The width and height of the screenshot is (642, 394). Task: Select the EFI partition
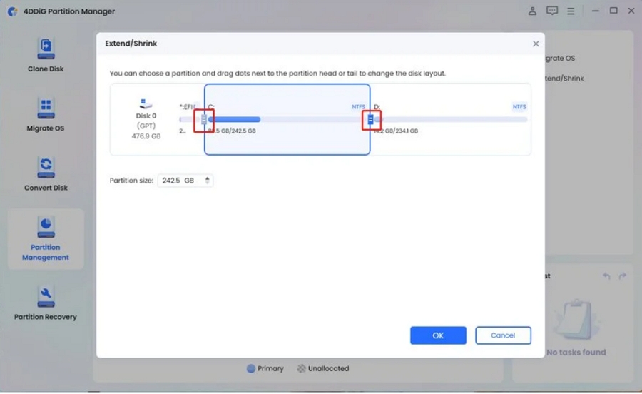click(x=189, y=120)
